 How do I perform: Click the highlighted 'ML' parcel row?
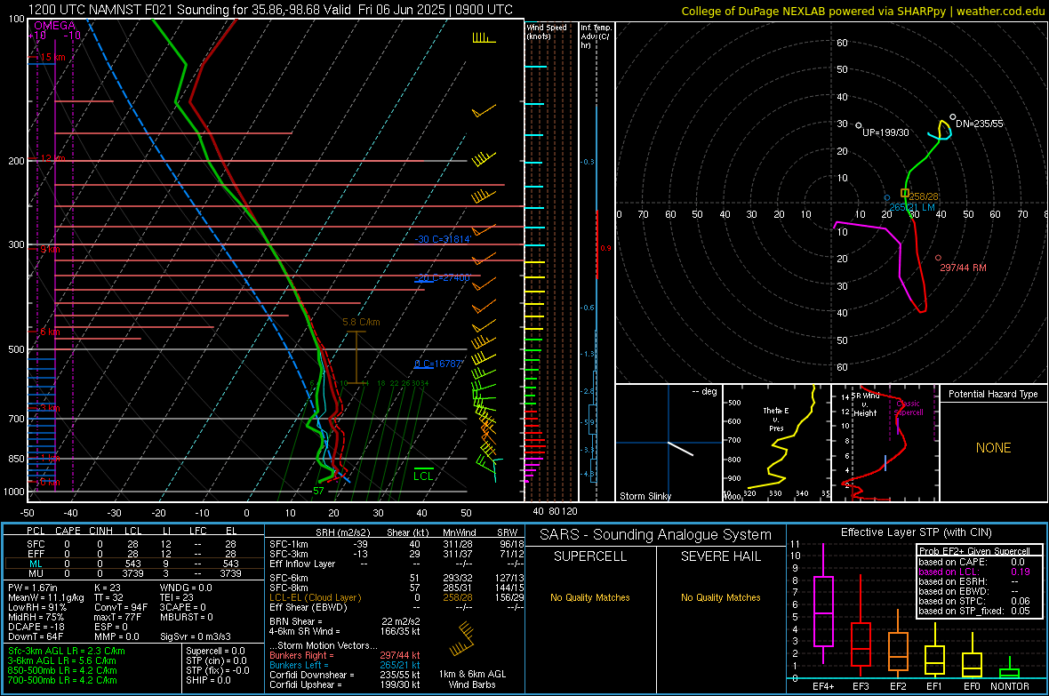click(x=132, y=564)
